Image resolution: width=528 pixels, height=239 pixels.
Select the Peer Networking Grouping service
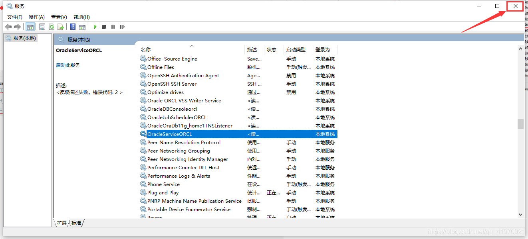pos(238,151)
